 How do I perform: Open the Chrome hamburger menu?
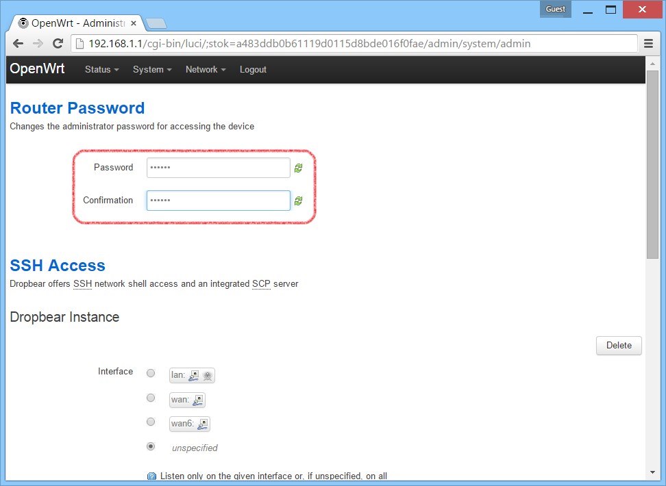pyautogui.click(x=648, y=44)
